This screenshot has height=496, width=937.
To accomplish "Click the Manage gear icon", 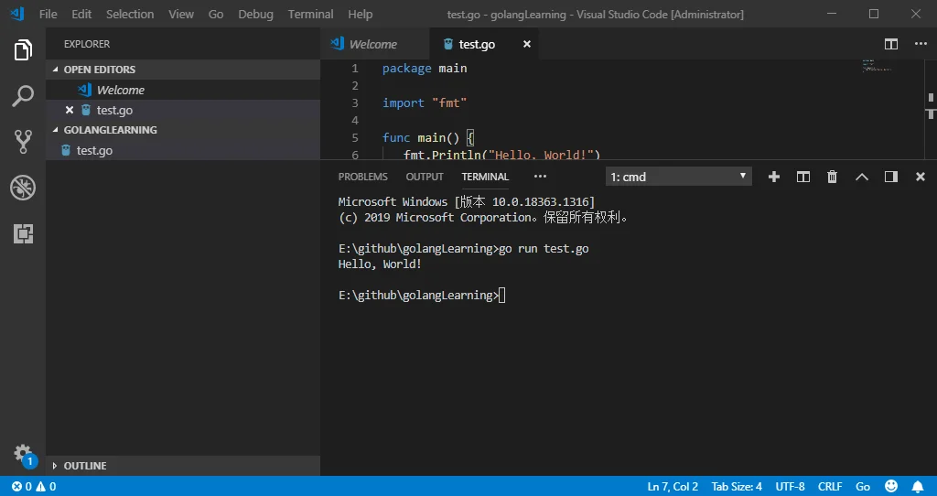I will [x=23, y=453].
